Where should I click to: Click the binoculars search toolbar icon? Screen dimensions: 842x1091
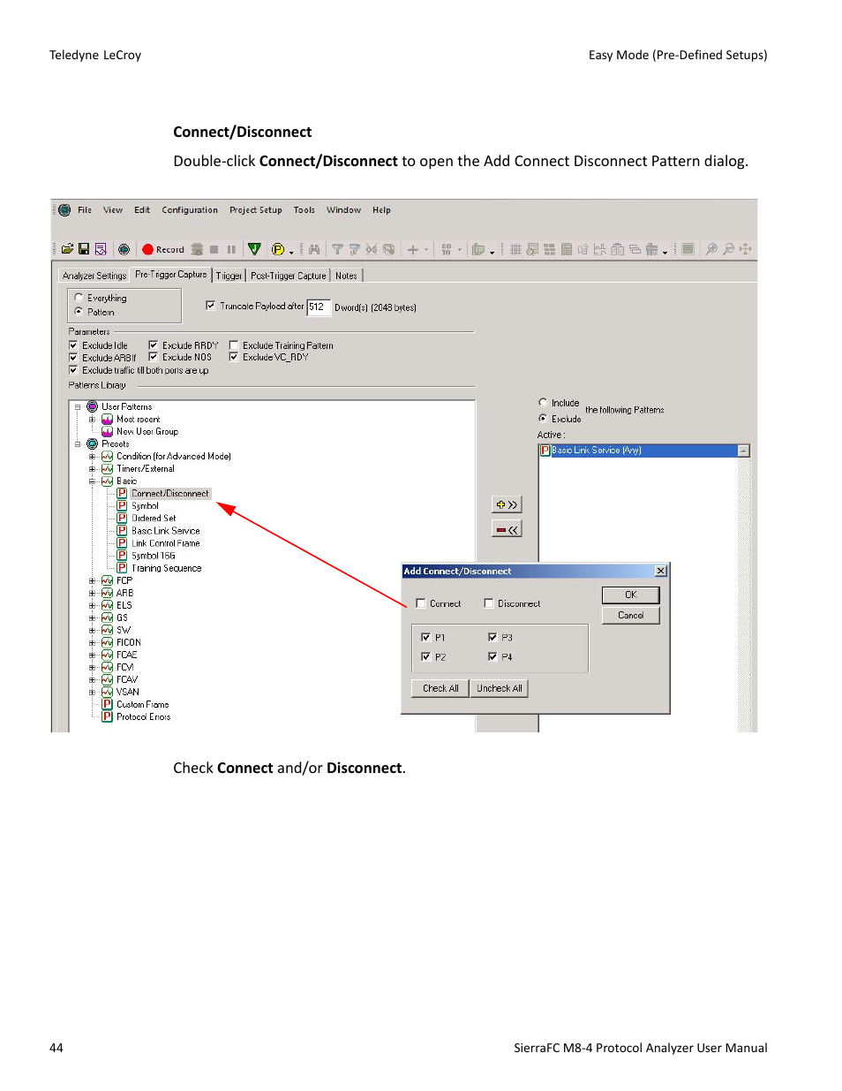[x=313, y=249]
